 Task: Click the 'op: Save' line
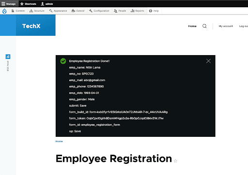click(x=75, y=131)
